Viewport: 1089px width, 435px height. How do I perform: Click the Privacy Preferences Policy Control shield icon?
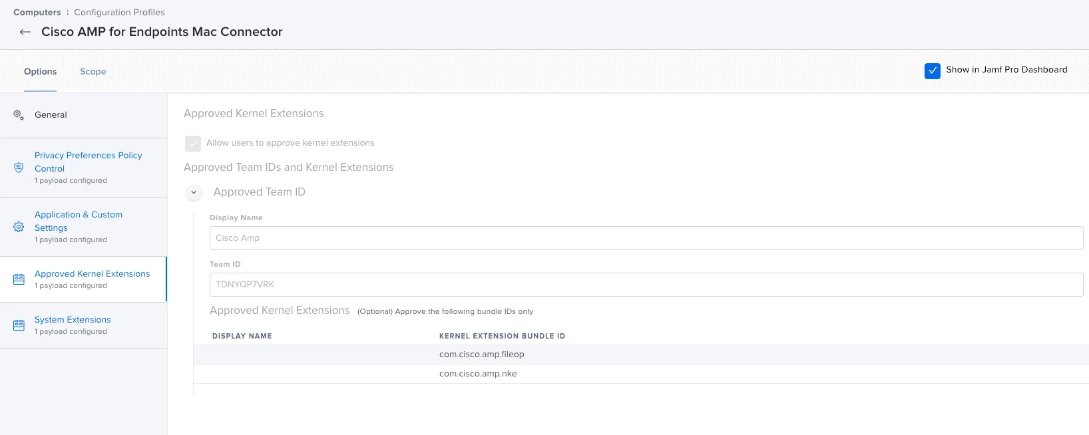coord(19,168)
